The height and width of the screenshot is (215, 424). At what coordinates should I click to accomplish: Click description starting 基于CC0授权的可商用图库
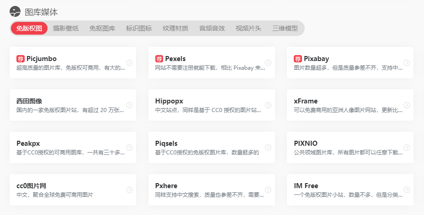(70, 153)
